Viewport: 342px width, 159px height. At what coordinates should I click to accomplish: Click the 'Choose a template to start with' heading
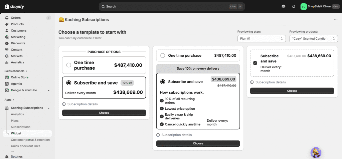click(92, 32)
